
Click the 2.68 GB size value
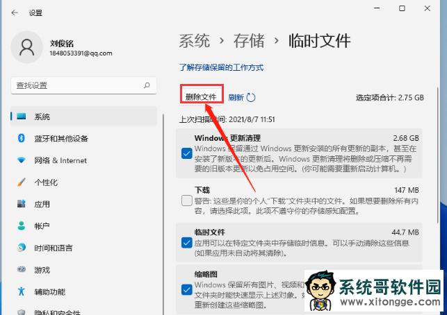[406, 138]
